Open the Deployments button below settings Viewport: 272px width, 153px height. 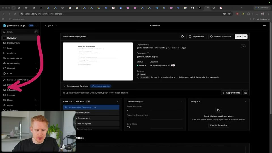[231, 93]
